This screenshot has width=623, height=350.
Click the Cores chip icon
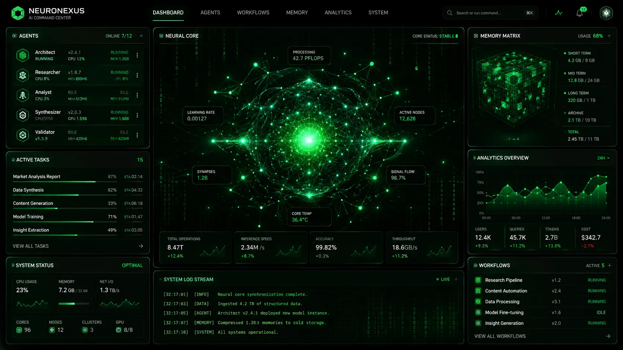[19, 330]
